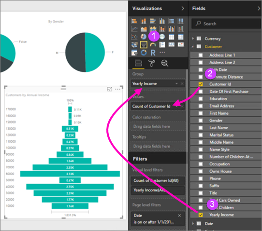The image size is (262, 231).
Task: Expand the Currency table
Action: (193, 39)
